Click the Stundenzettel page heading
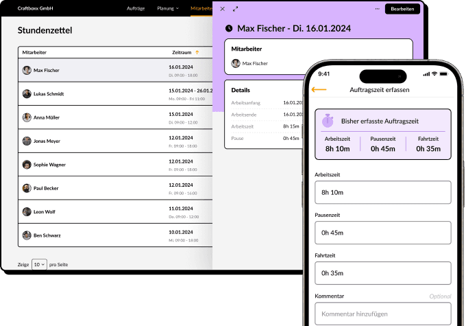 45,30
